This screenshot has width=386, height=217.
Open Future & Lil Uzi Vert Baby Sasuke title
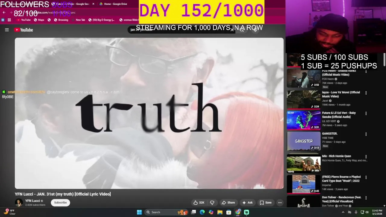[x=339, y=115]
